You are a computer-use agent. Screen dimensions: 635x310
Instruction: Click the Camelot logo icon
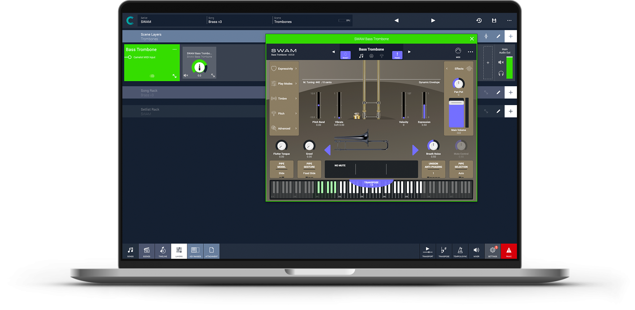130,20
